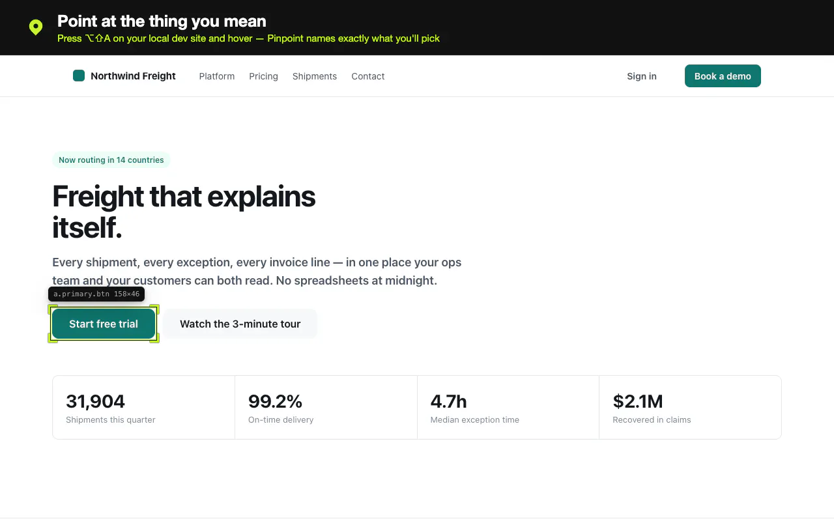Click the Sign in link
Image resolution: width=834 pixels, height=521 pixels.
pyautogui.click(x=642, y=76)
